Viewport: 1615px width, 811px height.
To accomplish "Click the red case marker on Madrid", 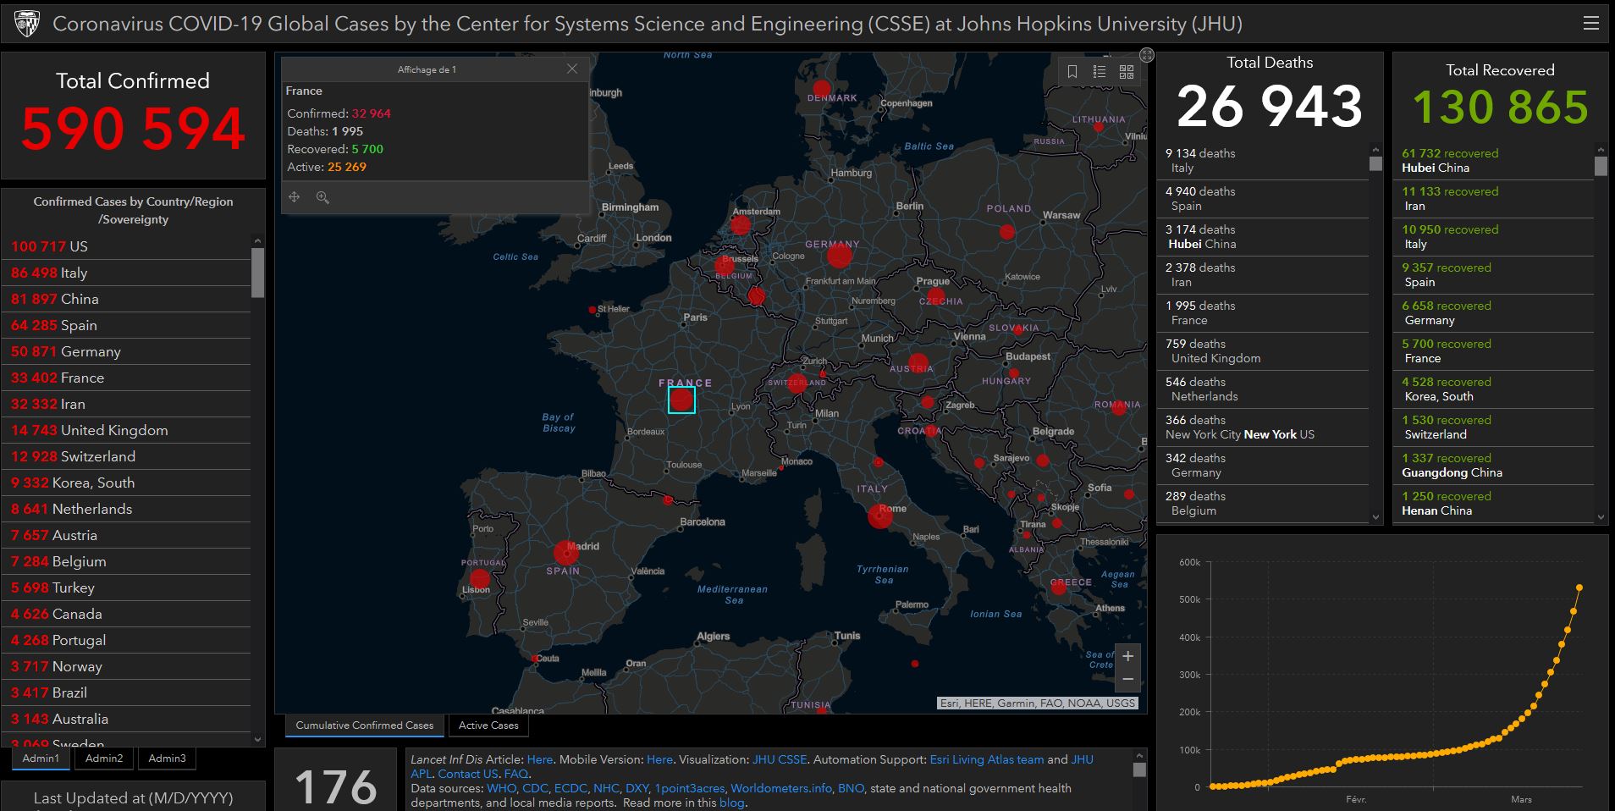I will pos(565,554).
